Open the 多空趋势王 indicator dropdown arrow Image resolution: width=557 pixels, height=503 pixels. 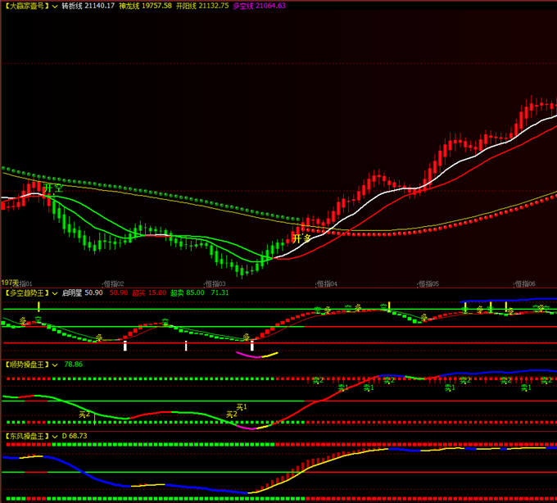pyautogui.click(x=54, y=292)
